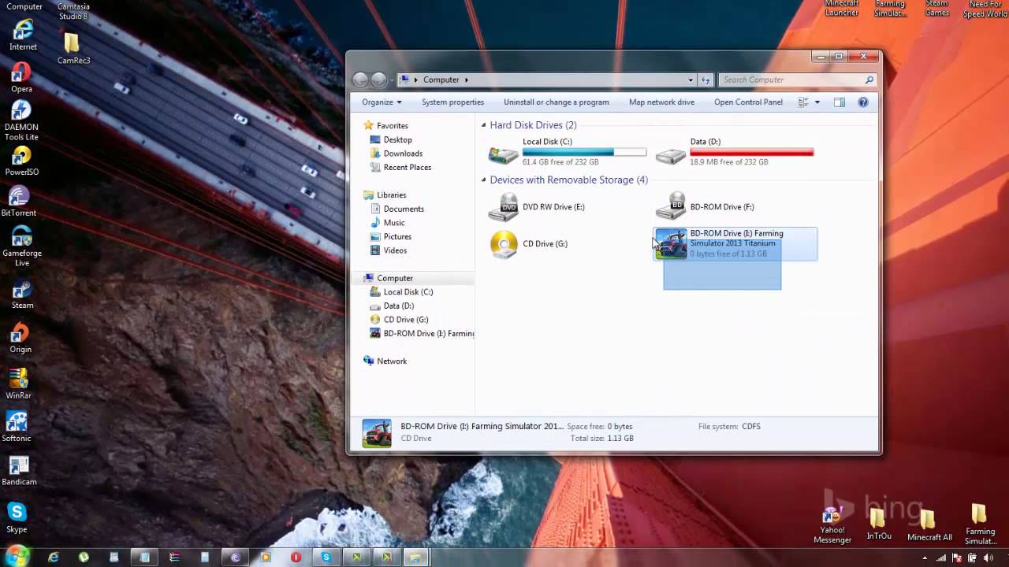The width and height of the screenshot is (1009, 567).
Task: Launch Steam from the desktop
Action: [22, 292]
